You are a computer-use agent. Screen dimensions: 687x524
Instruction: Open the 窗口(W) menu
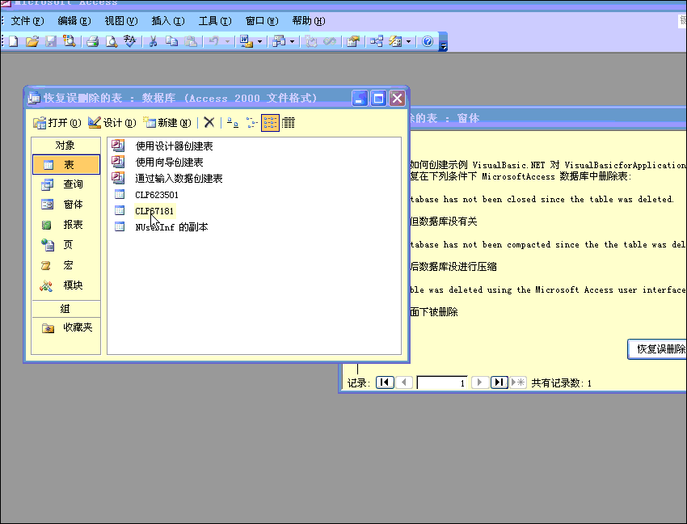tap(262, 21)
